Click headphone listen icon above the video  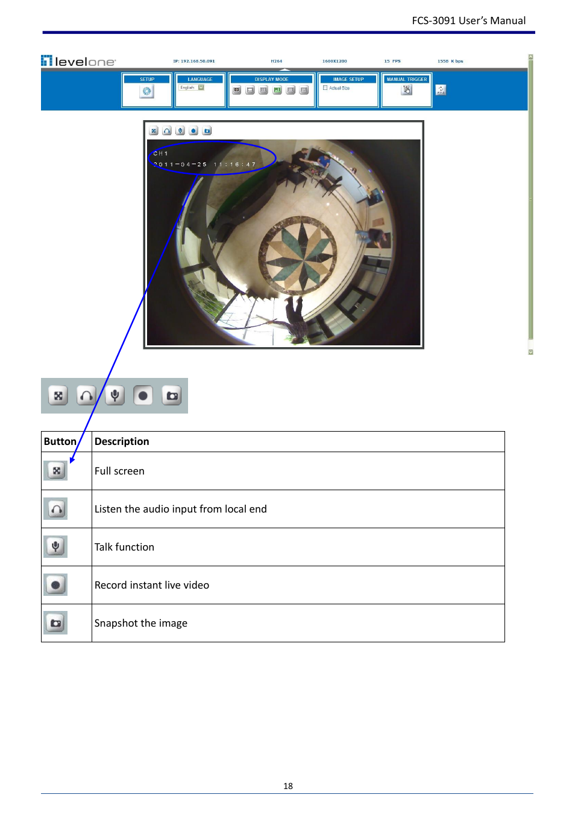tap(167, 130)
